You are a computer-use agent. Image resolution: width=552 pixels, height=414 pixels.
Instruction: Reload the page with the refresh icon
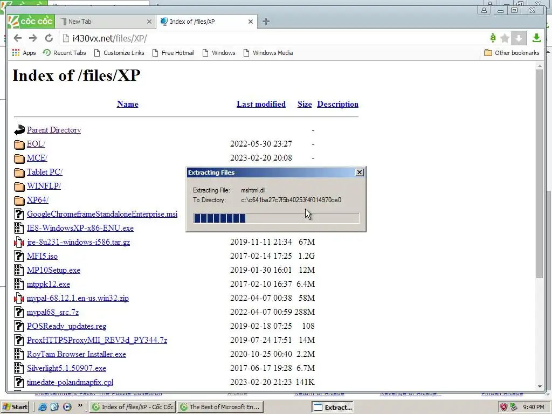pyautogui.click(x=49, y=38)
